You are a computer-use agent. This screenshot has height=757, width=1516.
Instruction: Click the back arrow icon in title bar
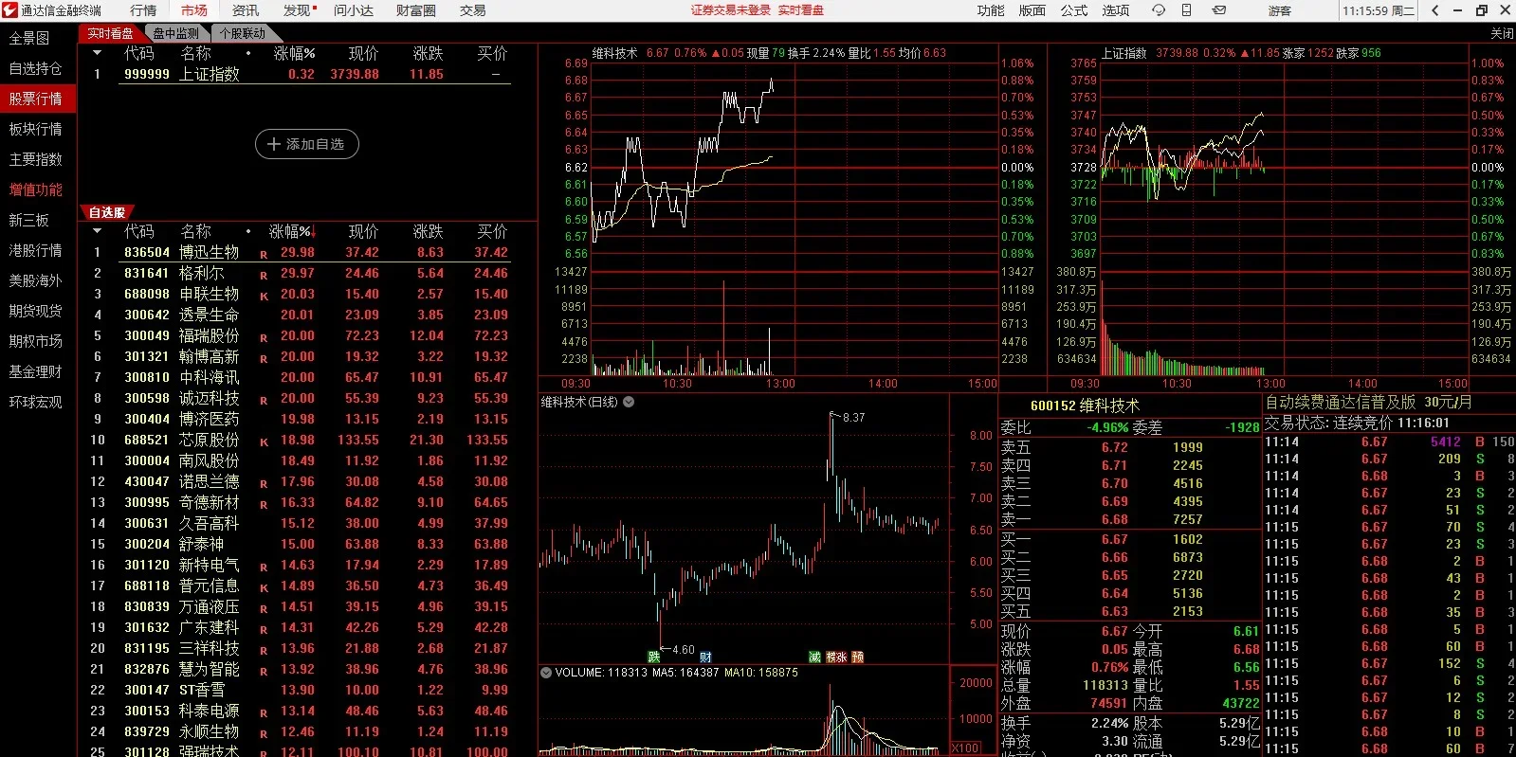[1435, 10]
